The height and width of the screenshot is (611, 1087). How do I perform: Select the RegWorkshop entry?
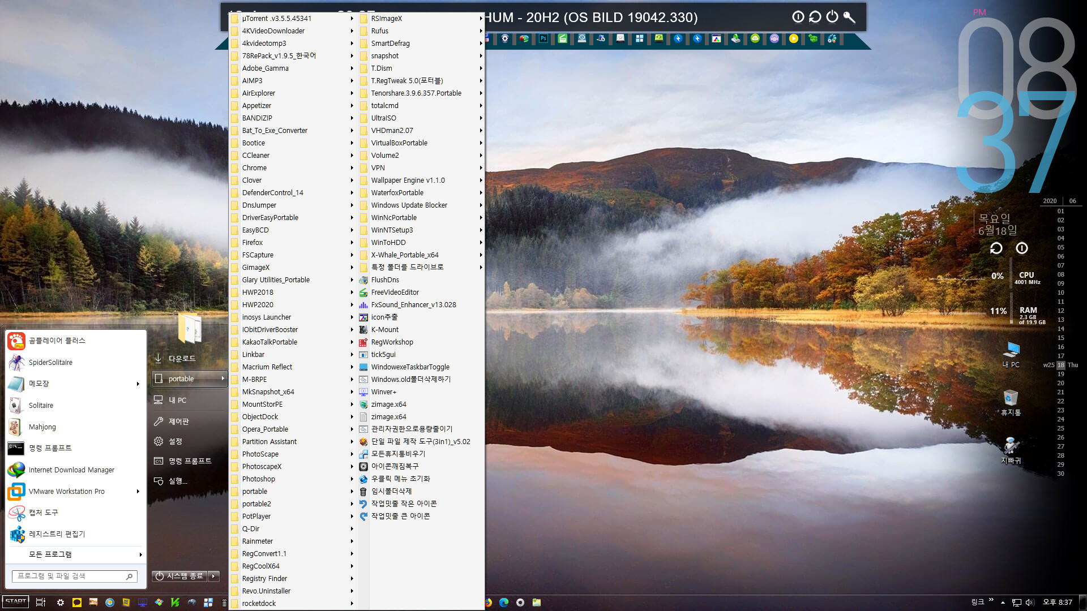421,342
